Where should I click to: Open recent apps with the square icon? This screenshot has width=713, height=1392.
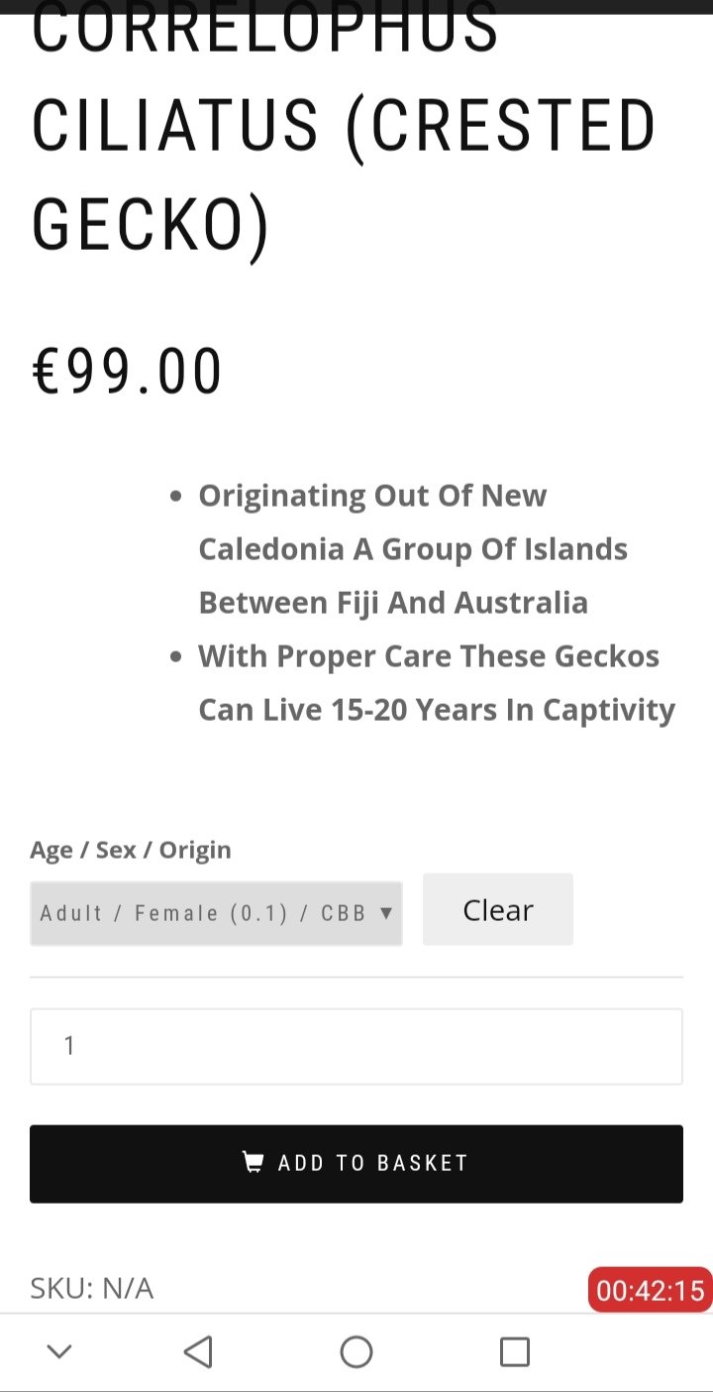click(x=514, y=1351)
